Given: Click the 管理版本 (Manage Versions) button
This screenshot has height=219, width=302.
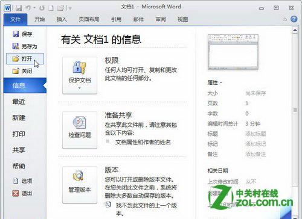Looking at the screenshot, I should point(80,185).
